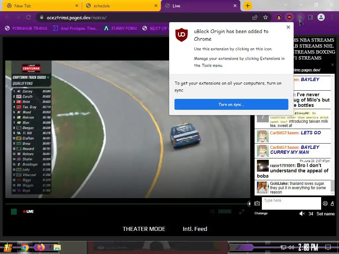The width and height of the screenshot is (339, 254).
Task: Open the chat emoji smiley picker
Action: coord(325,203)
